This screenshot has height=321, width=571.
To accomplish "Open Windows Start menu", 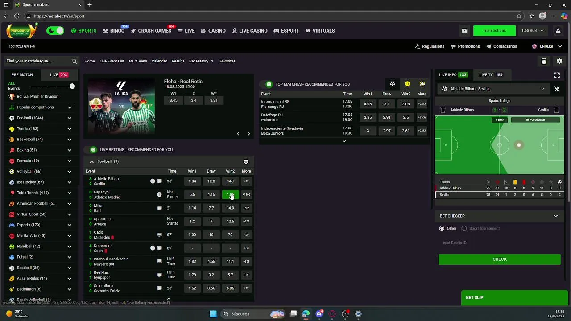I will [x=213, y=314].
